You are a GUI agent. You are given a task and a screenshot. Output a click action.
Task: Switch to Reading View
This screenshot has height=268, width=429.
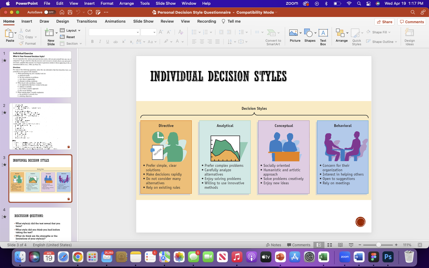340,245
